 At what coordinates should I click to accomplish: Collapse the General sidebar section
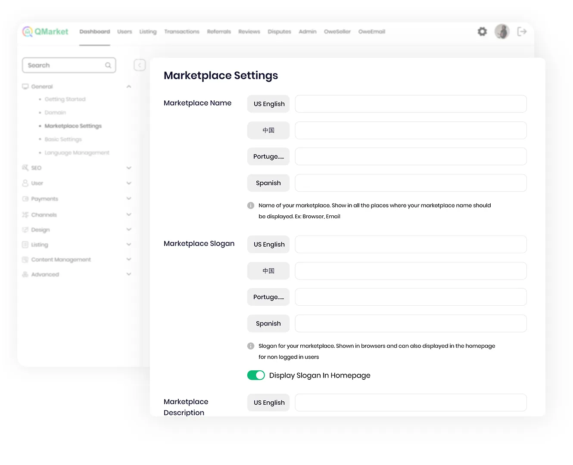coord(128,87)
